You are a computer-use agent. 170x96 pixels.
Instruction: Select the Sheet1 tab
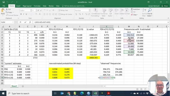(14, 86)
